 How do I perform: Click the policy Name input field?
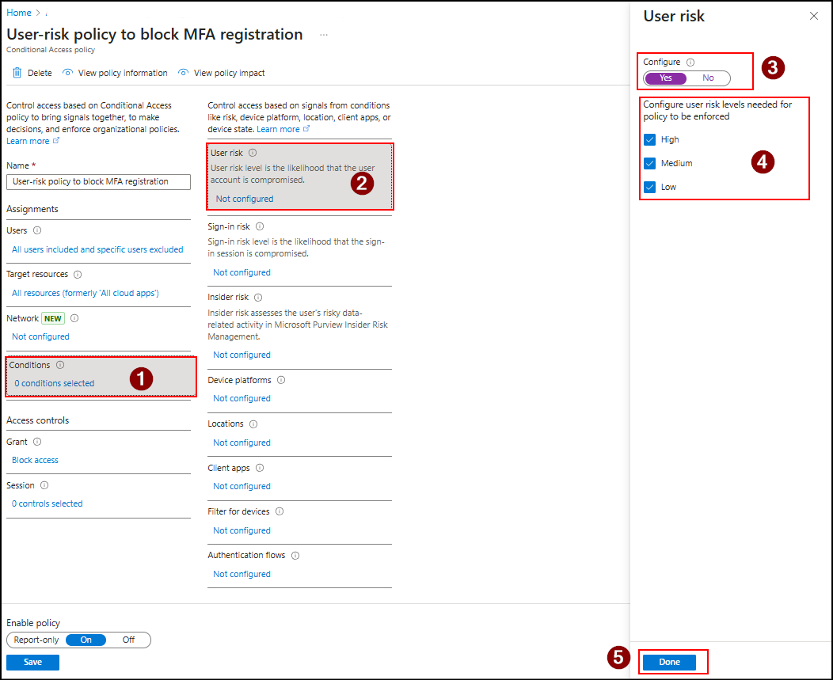point(98,181)
